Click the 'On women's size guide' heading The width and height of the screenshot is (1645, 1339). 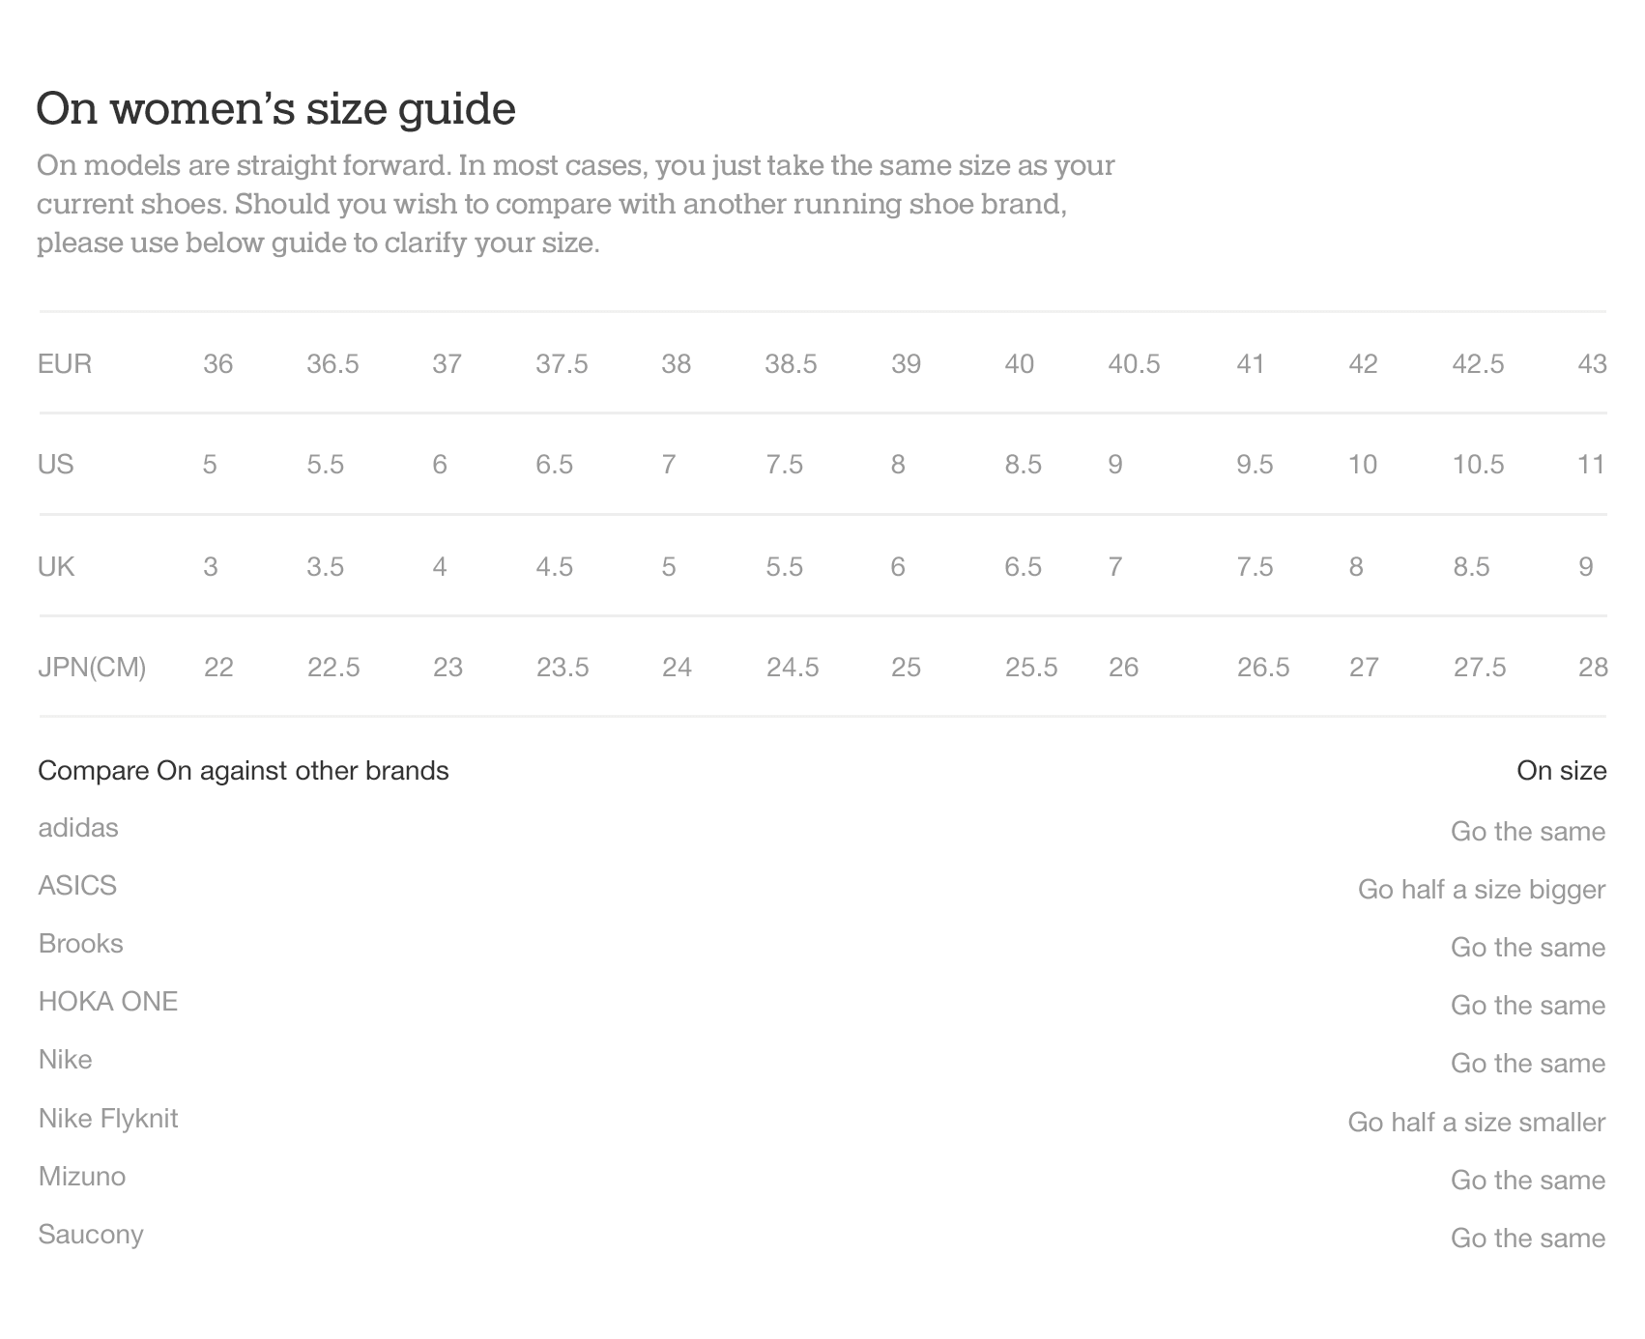coord(275,108)
